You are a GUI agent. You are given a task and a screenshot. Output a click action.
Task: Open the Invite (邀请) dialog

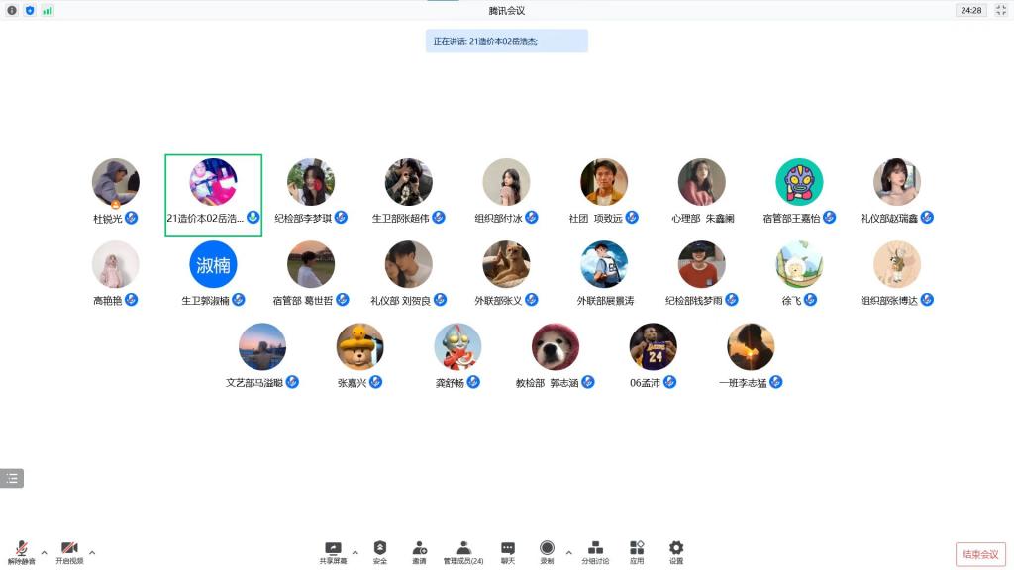[419, 551]
